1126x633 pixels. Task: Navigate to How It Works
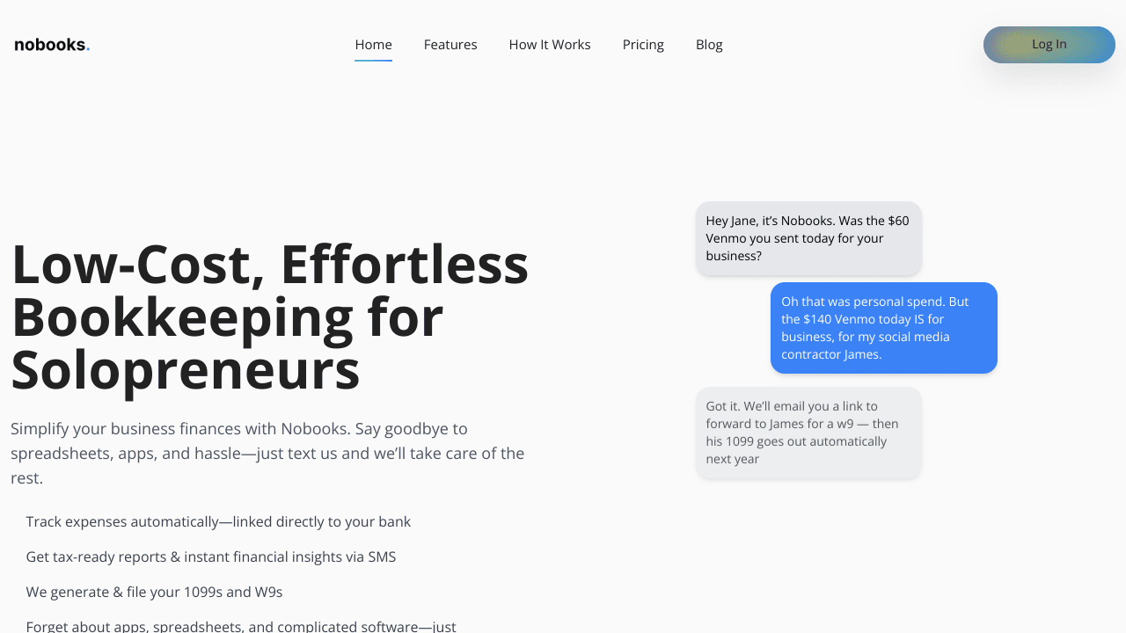click(x=550, y=45)
